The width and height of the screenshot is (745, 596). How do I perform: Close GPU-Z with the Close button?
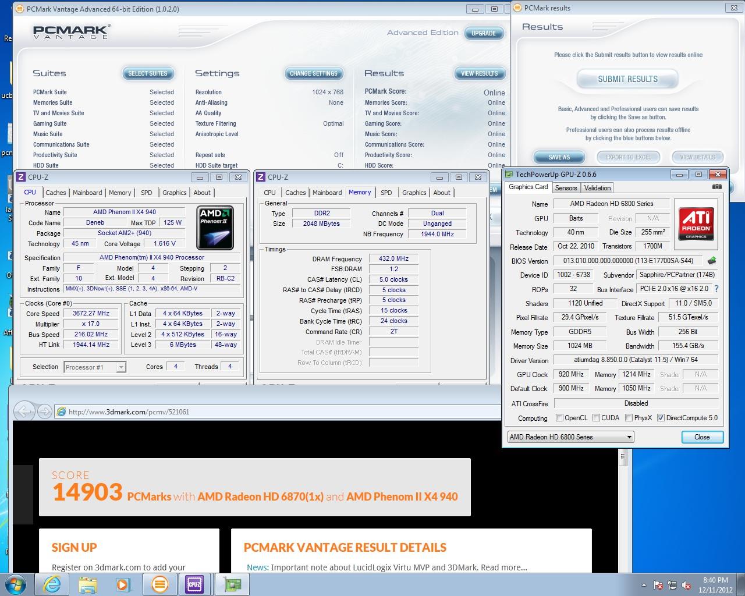tap(702, 437)
